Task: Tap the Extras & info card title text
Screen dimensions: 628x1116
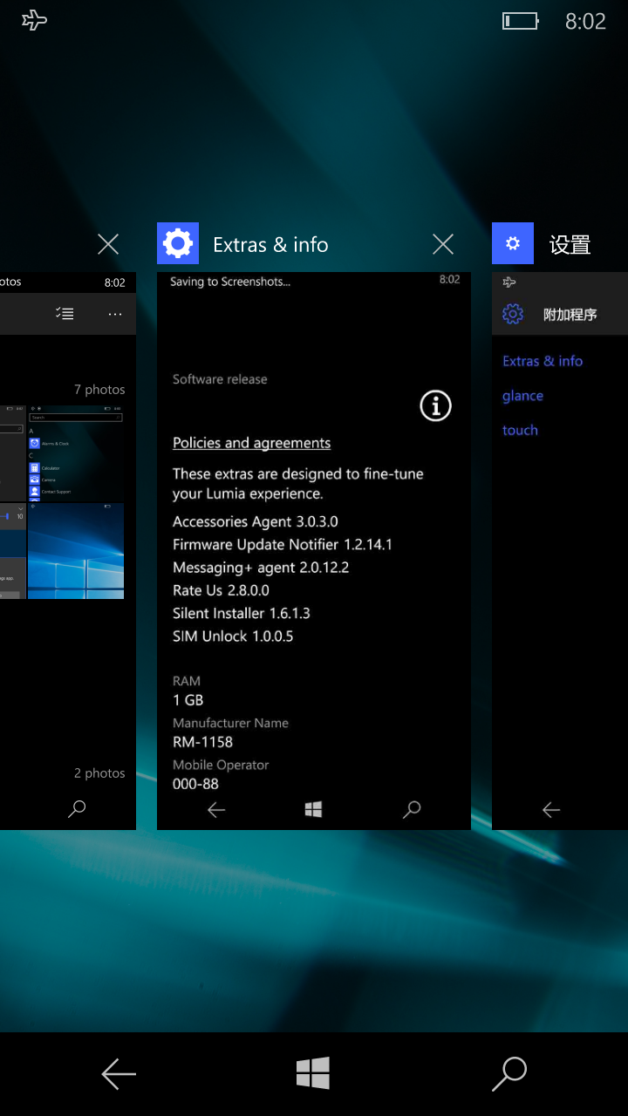Action: 270,245
